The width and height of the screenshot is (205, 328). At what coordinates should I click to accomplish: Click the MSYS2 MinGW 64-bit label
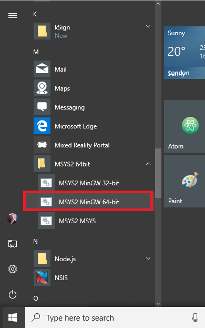pos(89,202)
